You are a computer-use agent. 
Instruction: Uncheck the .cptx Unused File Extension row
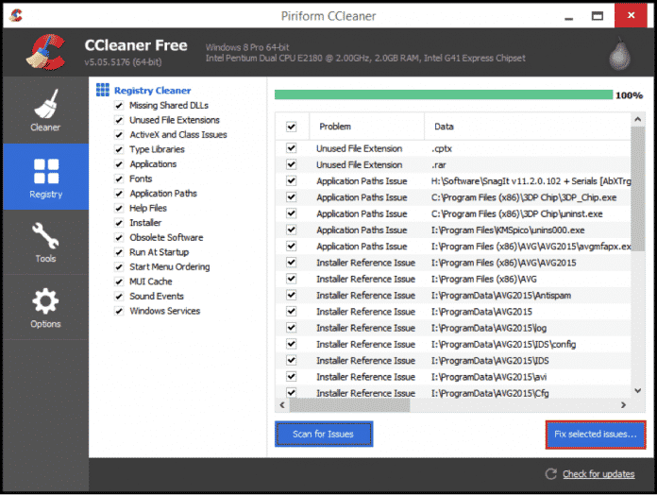[291, 148]
